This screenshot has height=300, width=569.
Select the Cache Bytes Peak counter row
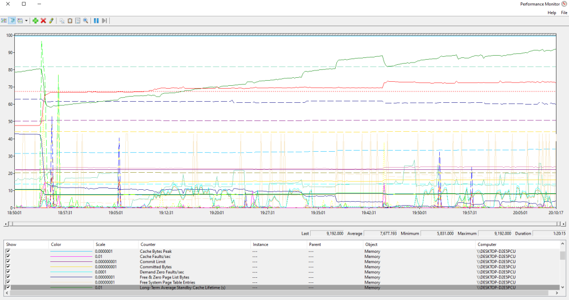coord(282,251)
